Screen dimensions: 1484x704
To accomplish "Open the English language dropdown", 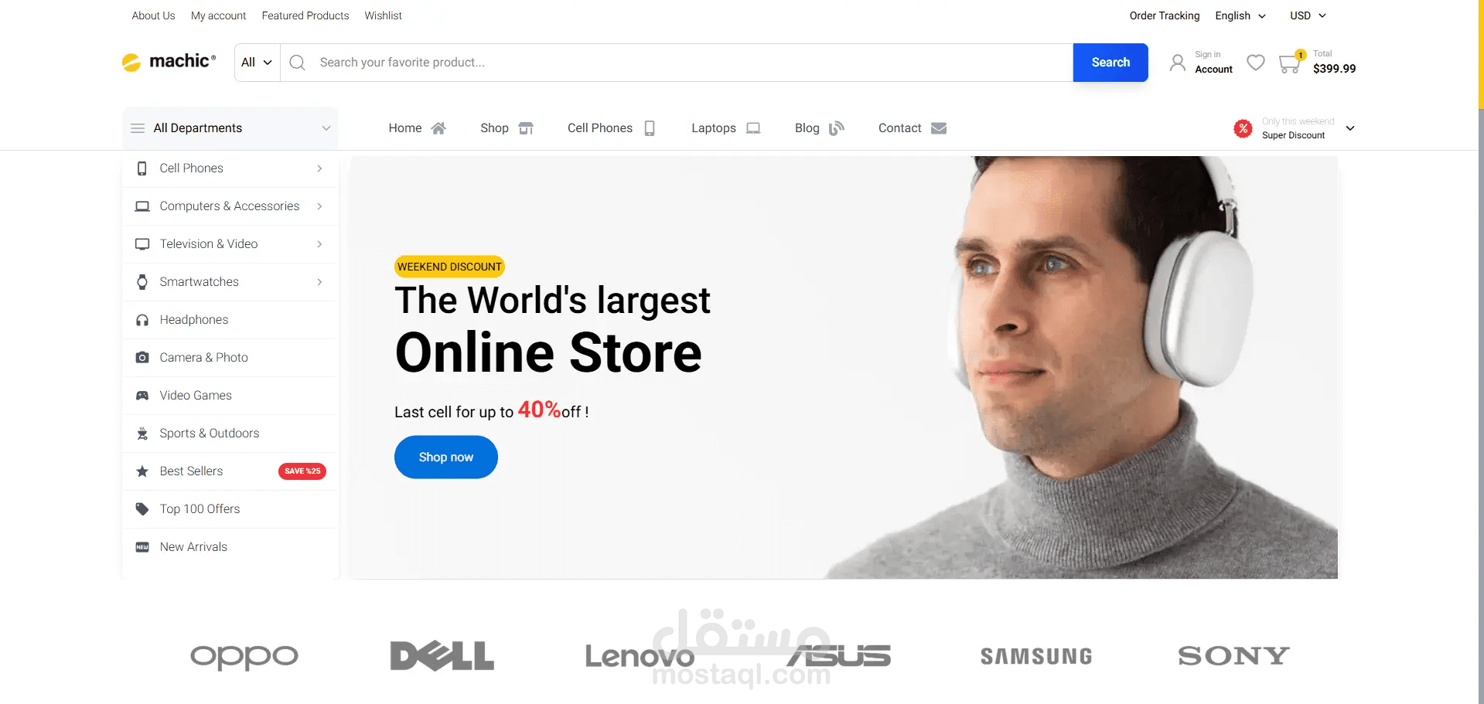I will point(1240,15).
